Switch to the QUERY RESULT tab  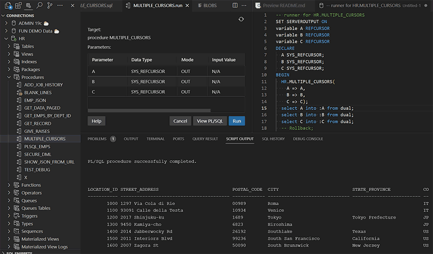click(205, 139)
